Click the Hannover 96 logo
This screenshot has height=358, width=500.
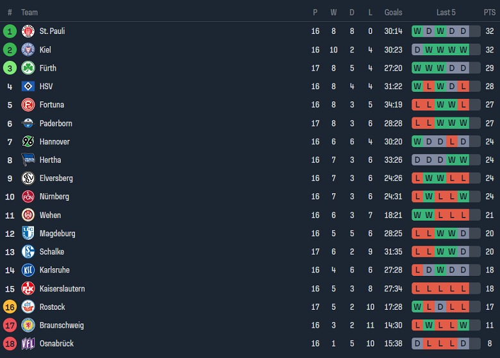click(x=28, y=141)
